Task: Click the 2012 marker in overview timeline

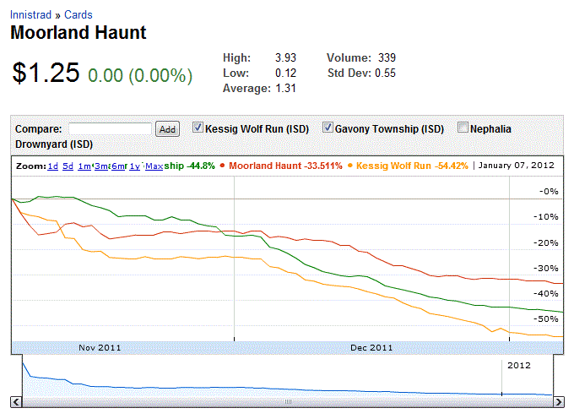Action: (518, 366)
